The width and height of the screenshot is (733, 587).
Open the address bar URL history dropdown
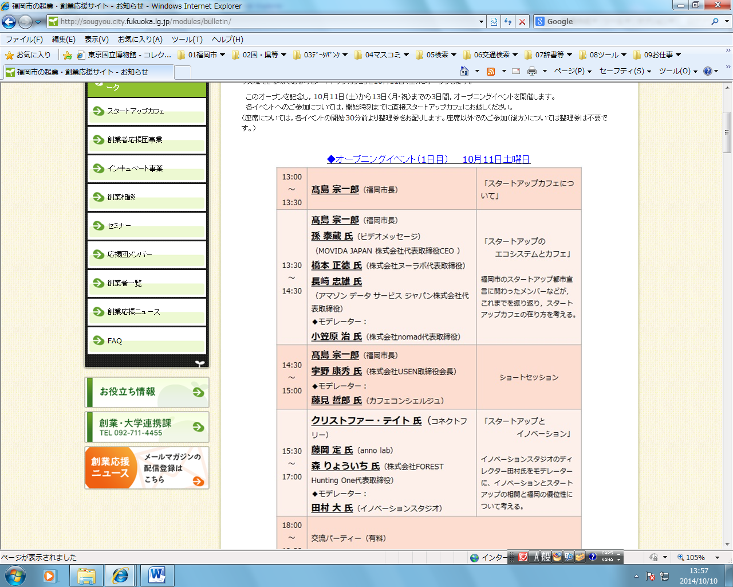(x=481, y=22)
